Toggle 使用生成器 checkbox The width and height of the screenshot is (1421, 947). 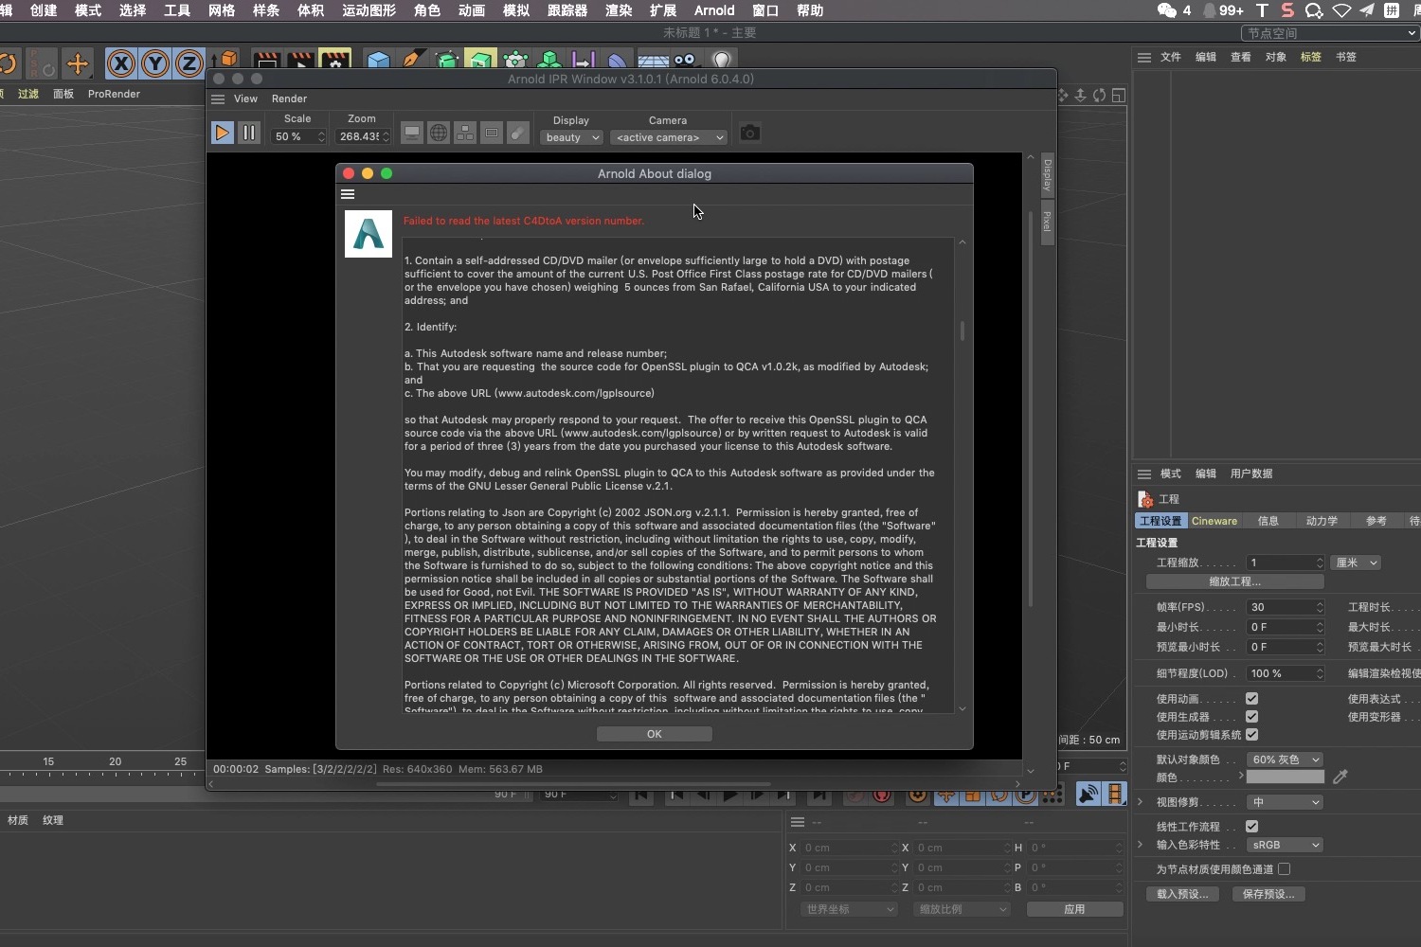[1251, 717]
